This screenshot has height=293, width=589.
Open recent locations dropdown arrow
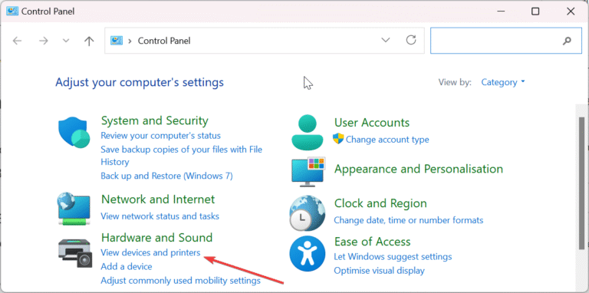click(x=66, y=41)
